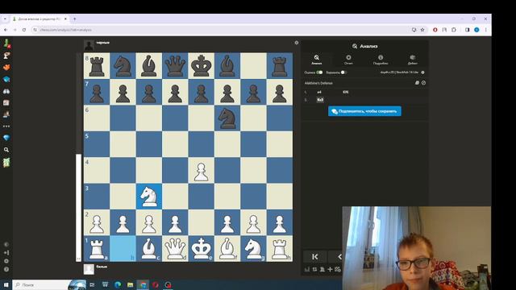Open the Social icon in the sidebar
The image size is (516, 290).
point(6,114)
